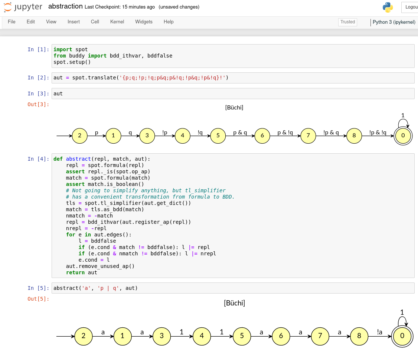Click the Trusted notebook button
418x350 pixels.
point(347,22)
